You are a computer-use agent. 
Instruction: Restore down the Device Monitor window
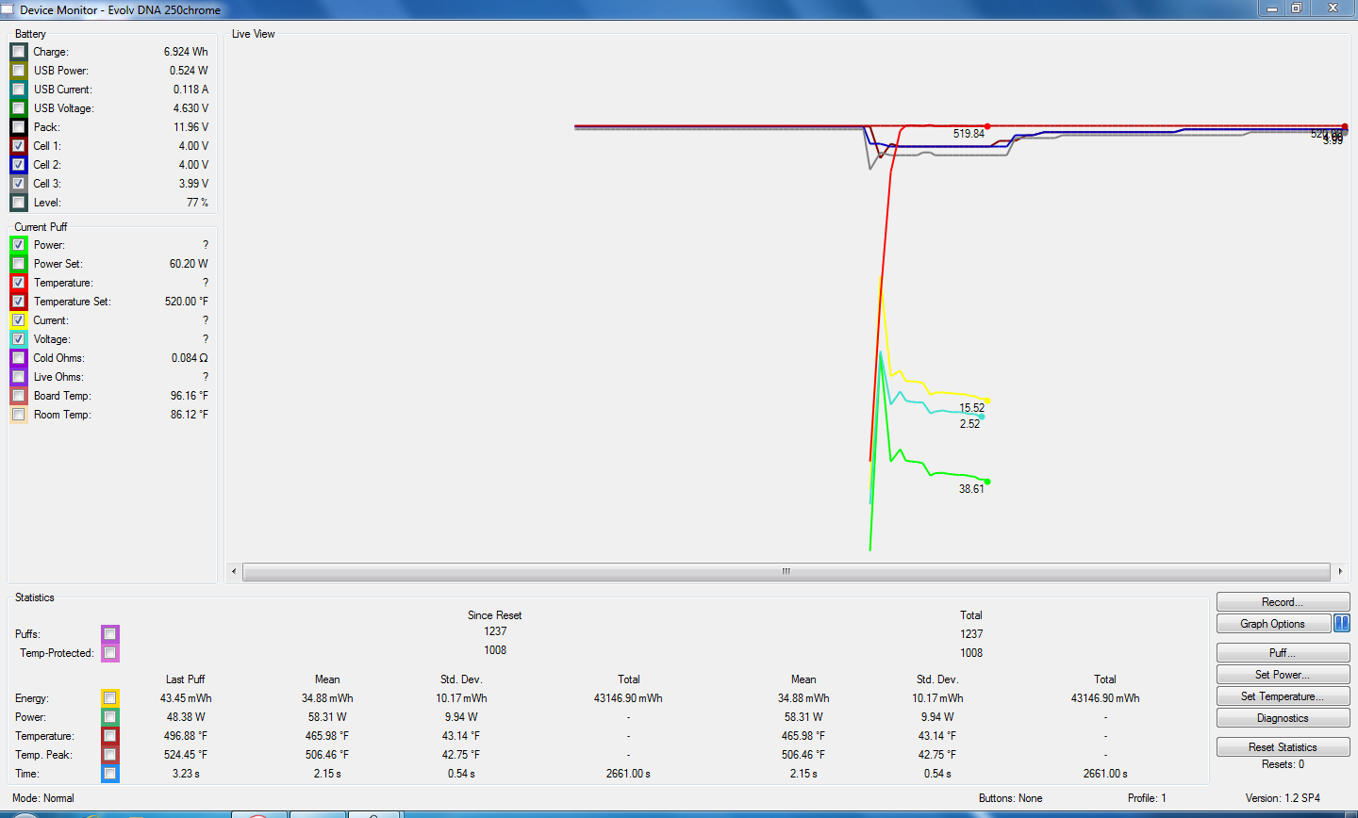pos(1296,8)
